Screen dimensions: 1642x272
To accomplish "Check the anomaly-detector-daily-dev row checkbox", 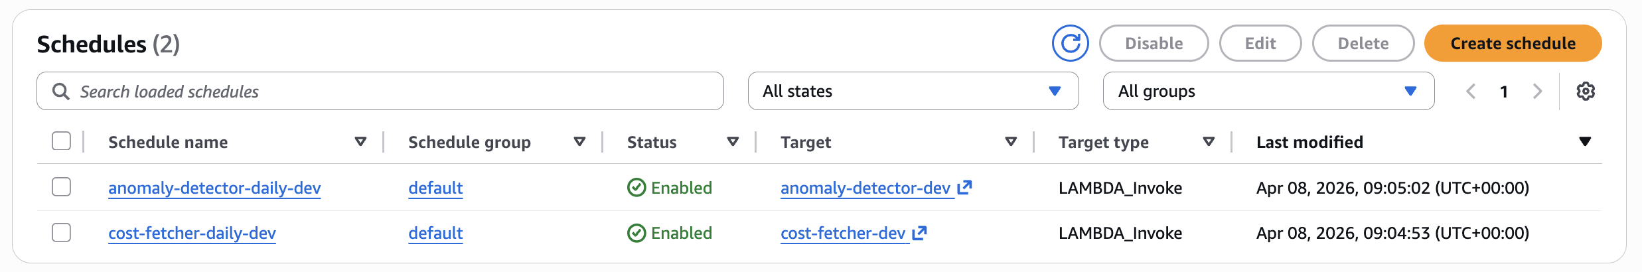I will point(62,187).
